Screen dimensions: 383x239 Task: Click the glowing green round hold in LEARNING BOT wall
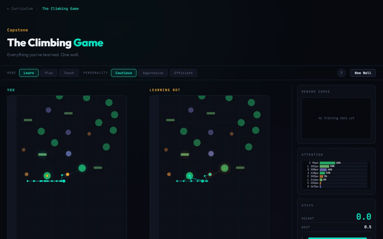coord(224,168)
